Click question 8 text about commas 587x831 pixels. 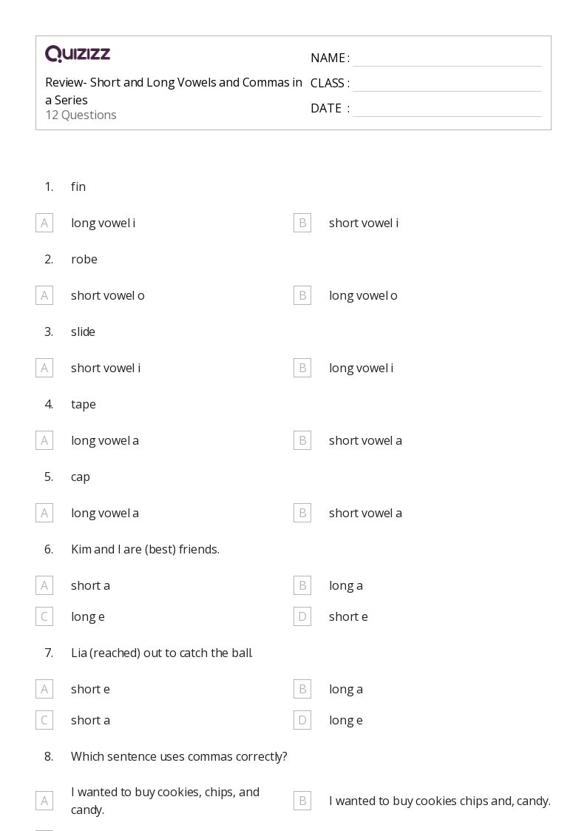tap(179, 757)
